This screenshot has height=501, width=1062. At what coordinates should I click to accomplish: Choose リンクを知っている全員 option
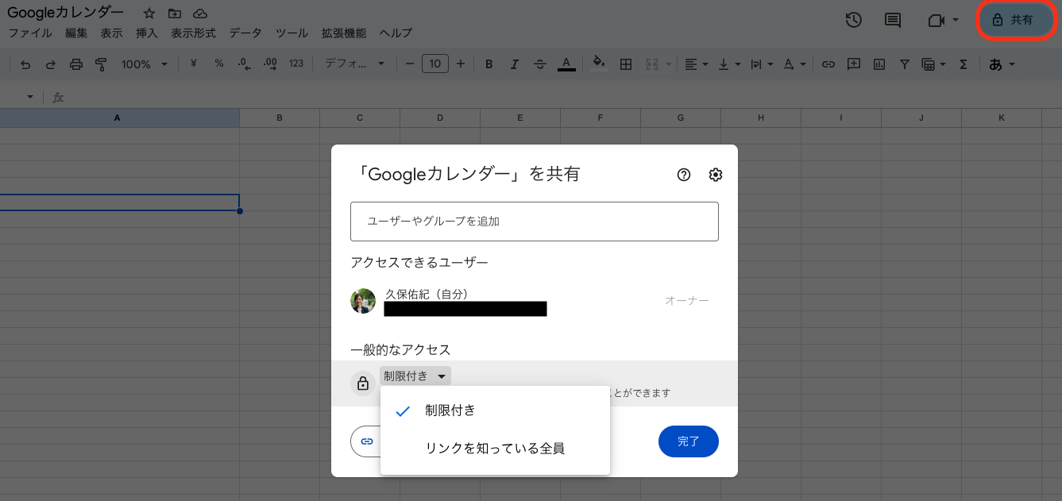tap(495, 449)
